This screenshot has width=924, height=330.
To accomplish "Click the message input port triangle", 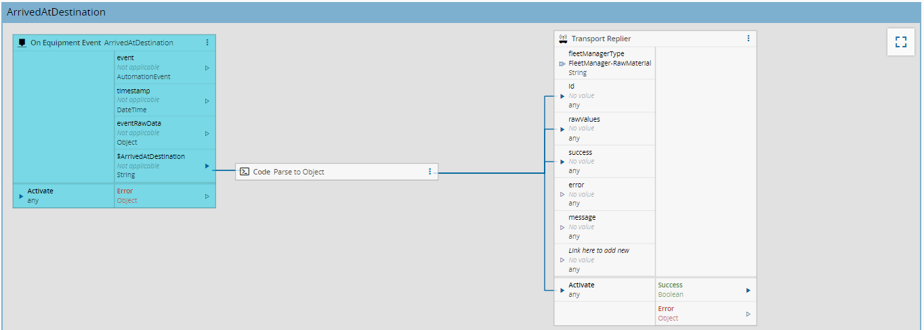I will pos(562,227).
